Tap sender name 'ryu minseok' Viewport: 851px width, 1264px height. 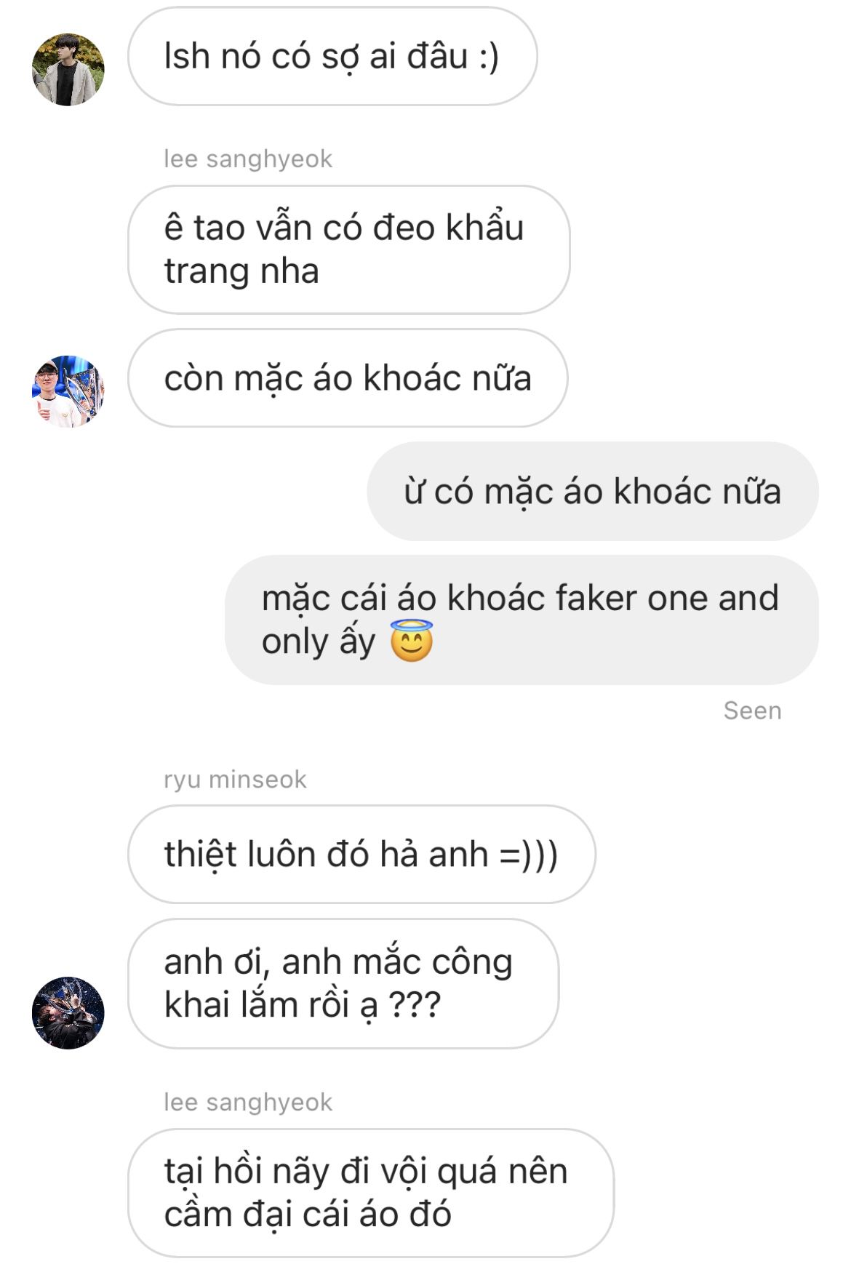(x=235, y=780)
